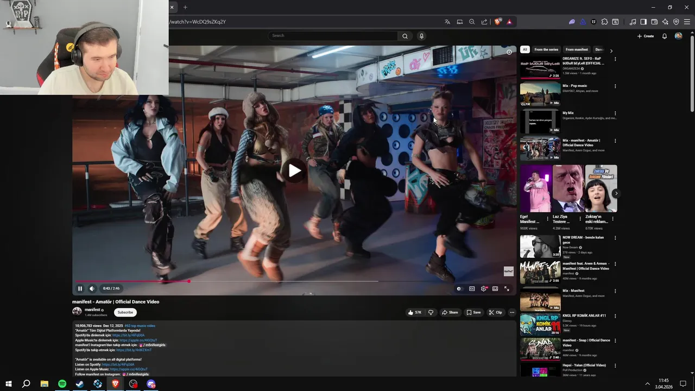Screen dimensions: 695x391
Task: Switch to theater mode
Action: (495, 289)
